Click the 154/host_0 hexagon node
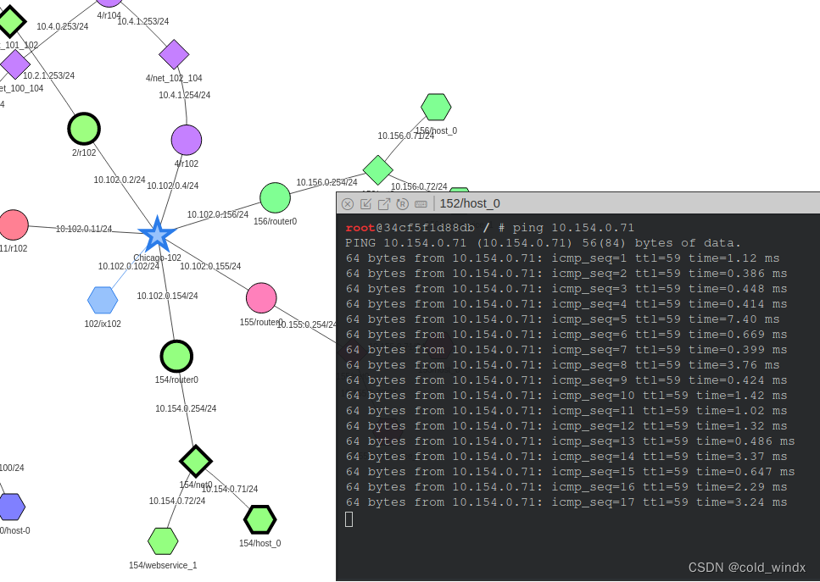This screenshot has width=820, height=582. pyautogui.click(x=259, y=518)
